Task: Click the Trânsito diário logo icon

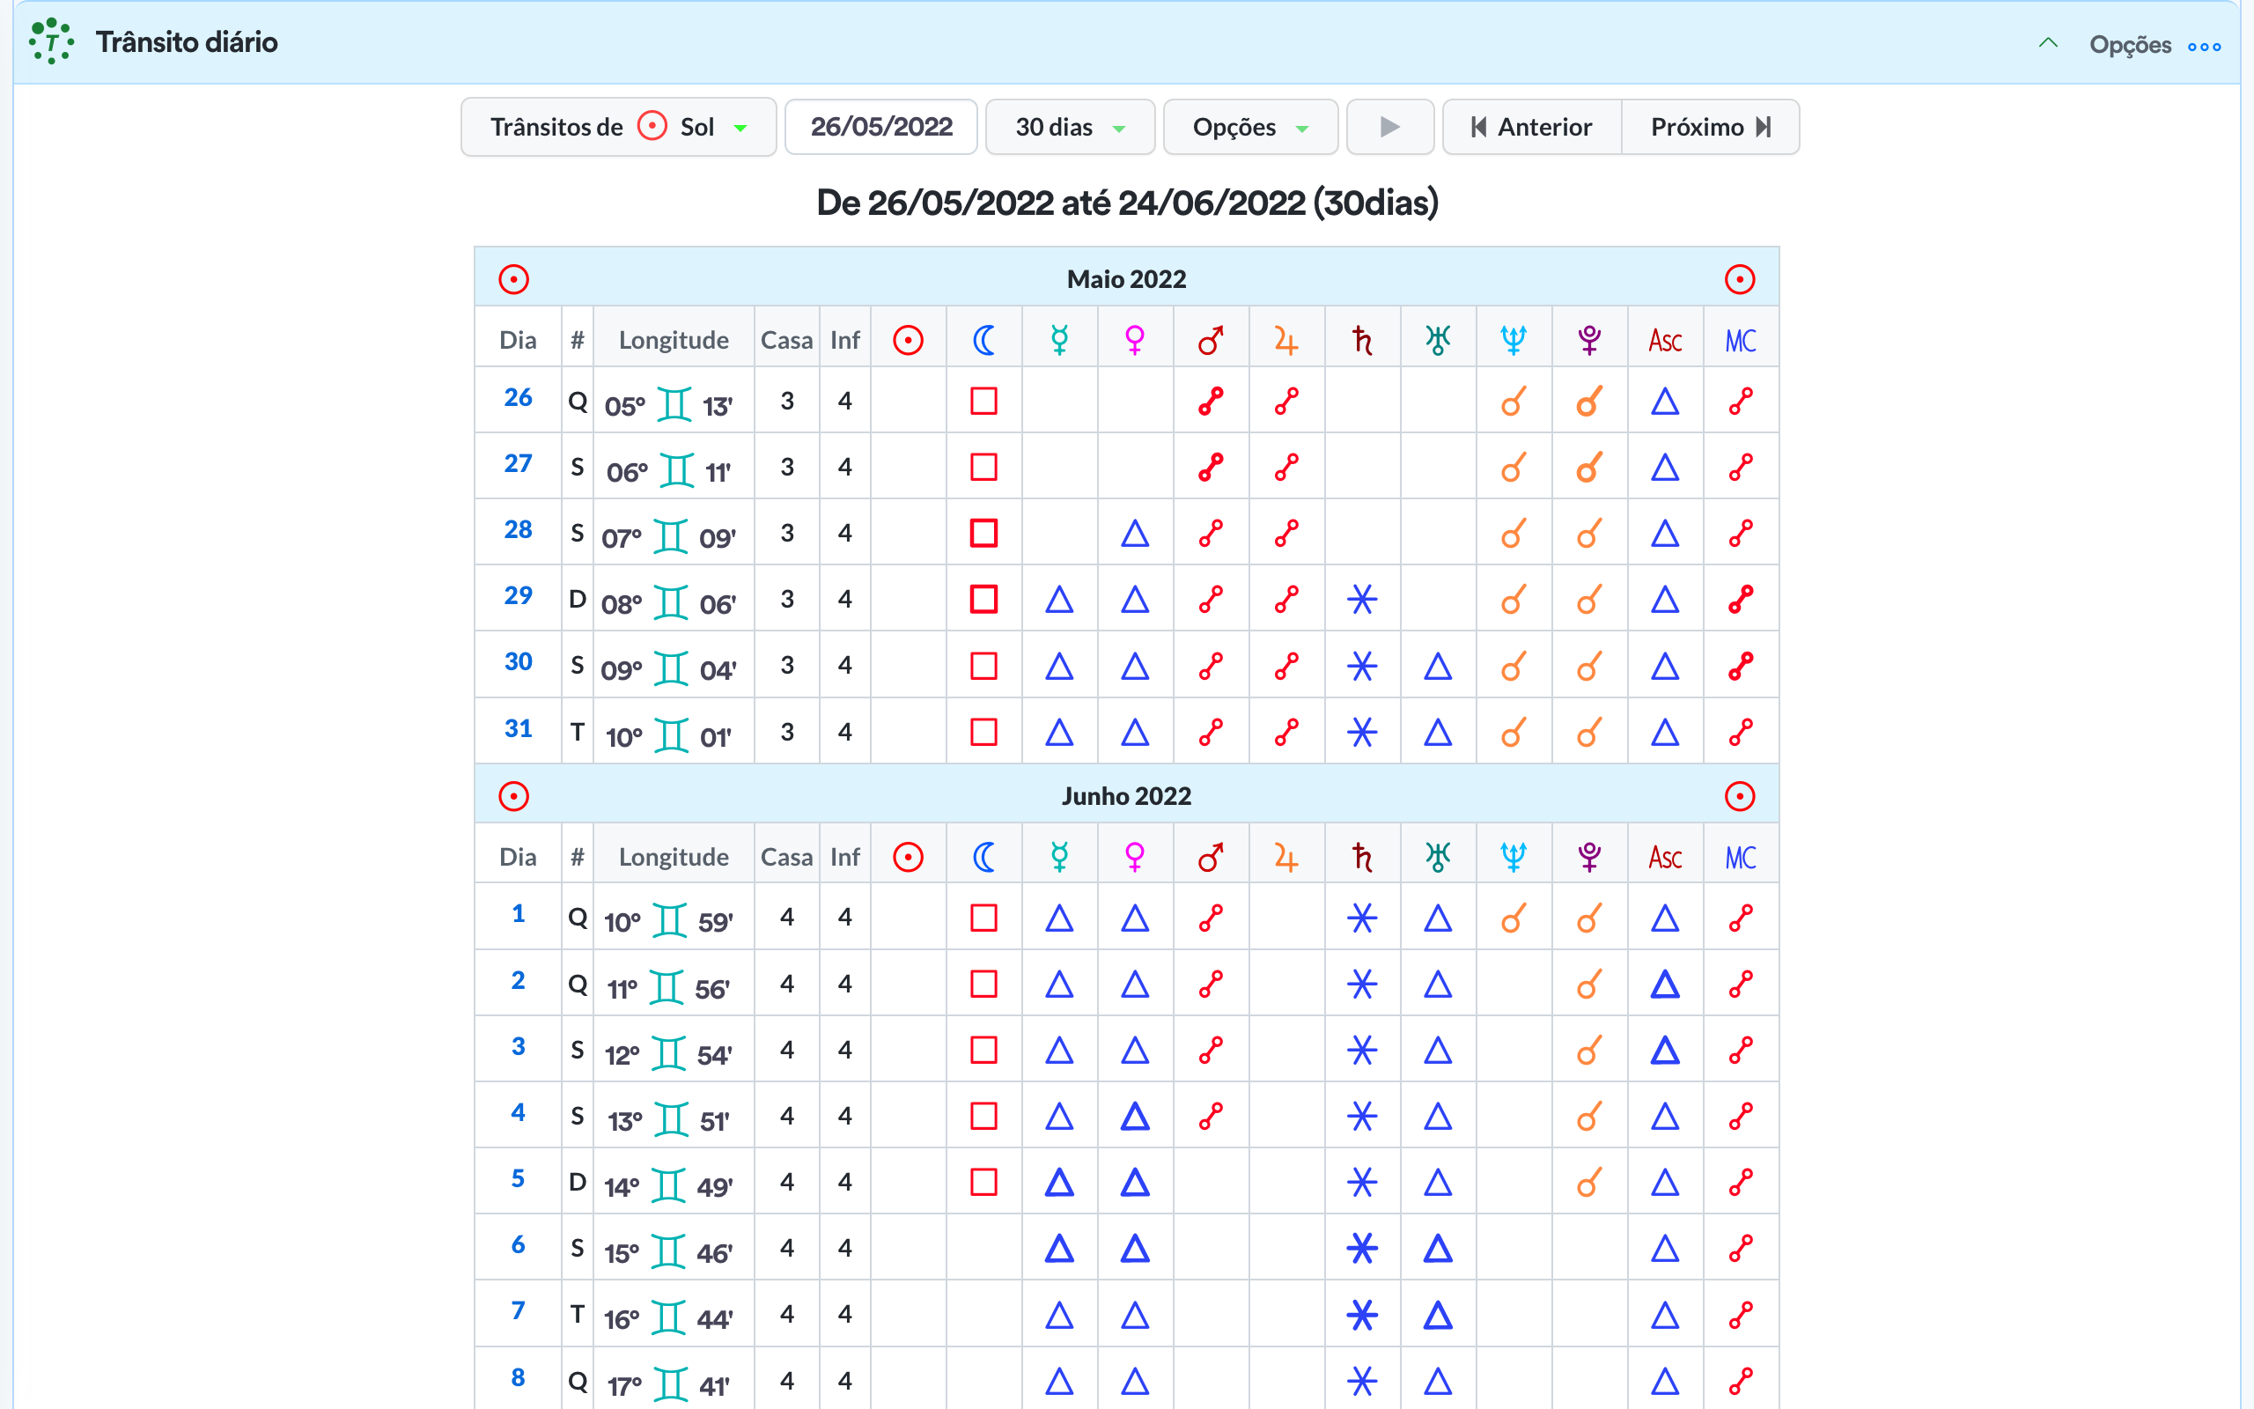Action: 51,42
